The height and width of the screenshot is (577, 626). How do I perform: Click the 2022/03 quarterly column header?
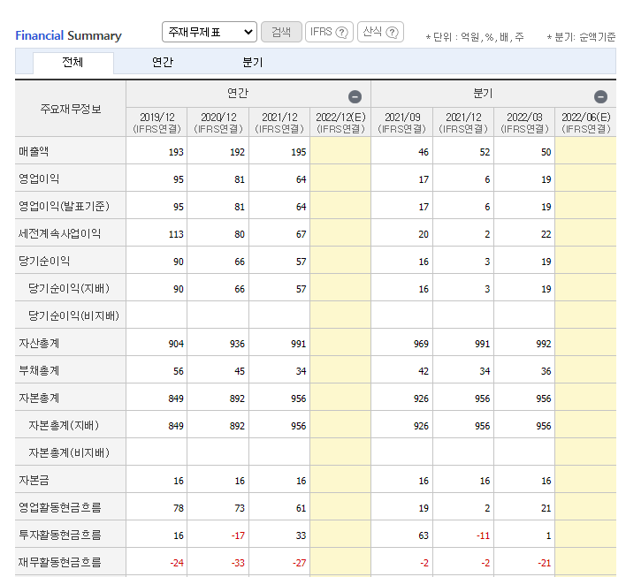[524, 123]
